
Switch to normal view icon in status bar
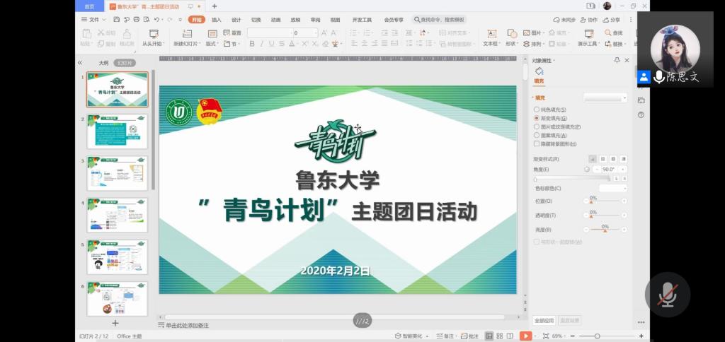click(489, 336)
